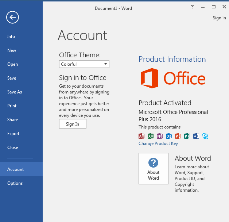This screenshot has width=229, height=222.
Task: Choose Save As in the sidebar
Action: [x=15, y=92]
